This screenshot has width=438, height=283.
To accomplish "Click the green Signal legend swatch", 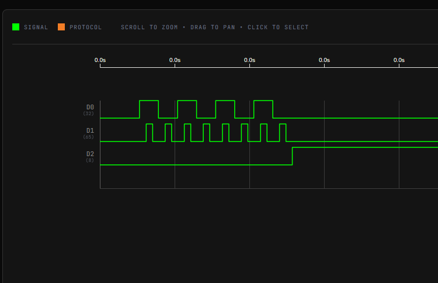I will click(x=16, y=27).
